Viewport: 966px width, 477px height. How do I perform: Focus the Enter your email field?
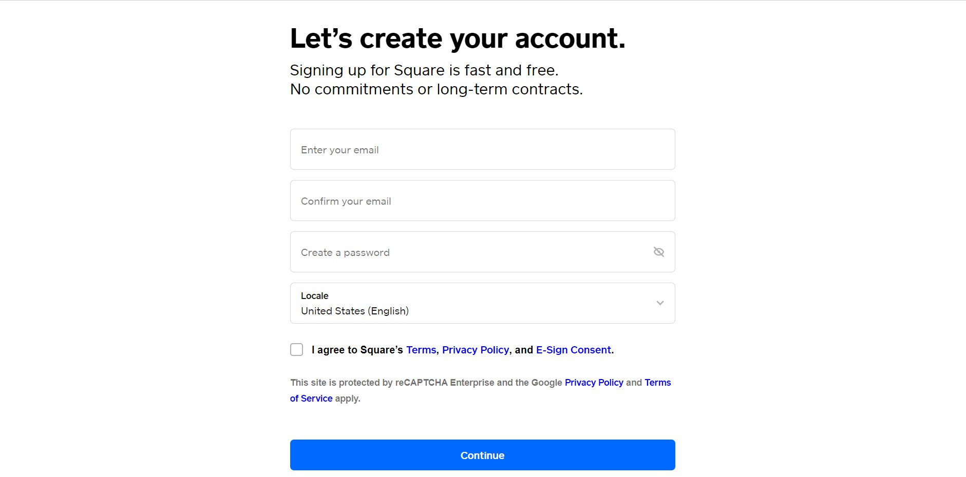click(482, 149)
